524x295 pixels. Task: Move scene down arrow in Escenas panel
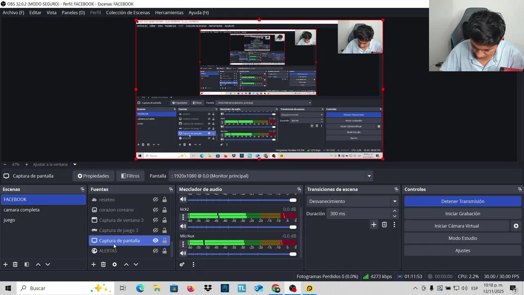coord(47,265)
